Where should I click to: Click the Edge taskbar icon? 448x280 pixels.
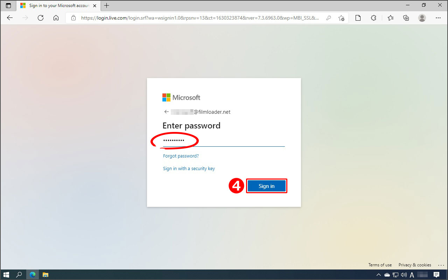33,275
